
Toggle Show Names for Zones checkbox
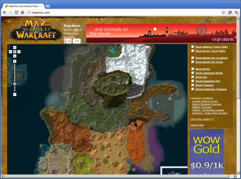tap(192, 62)
